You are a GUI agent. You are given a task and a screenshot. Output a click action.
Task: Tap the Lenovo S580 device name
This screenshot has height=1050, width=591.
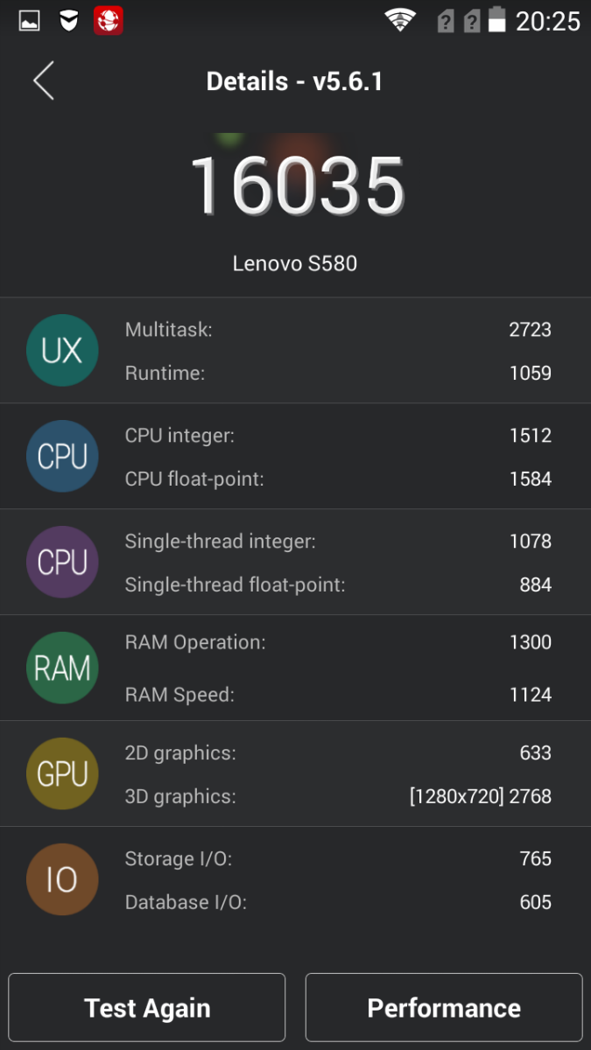pyautogui.click(x=295, y=263)
